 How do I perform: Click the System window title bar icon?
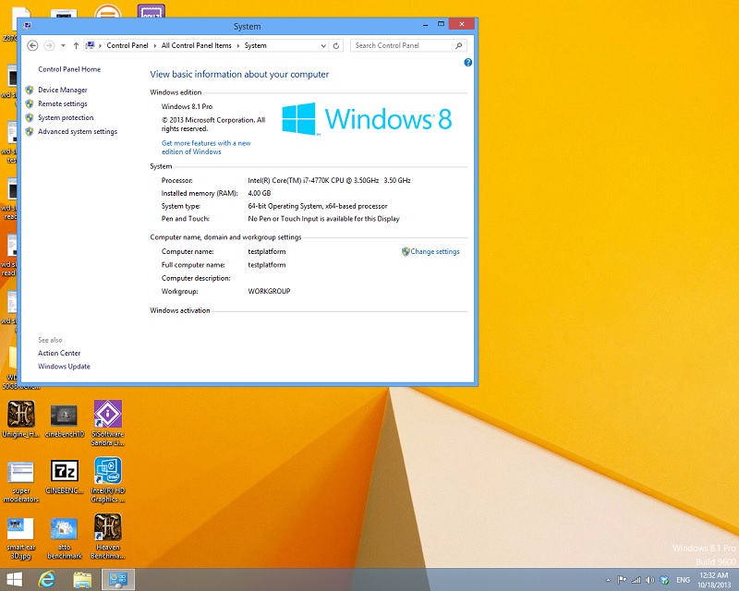(x=27, y=26)
